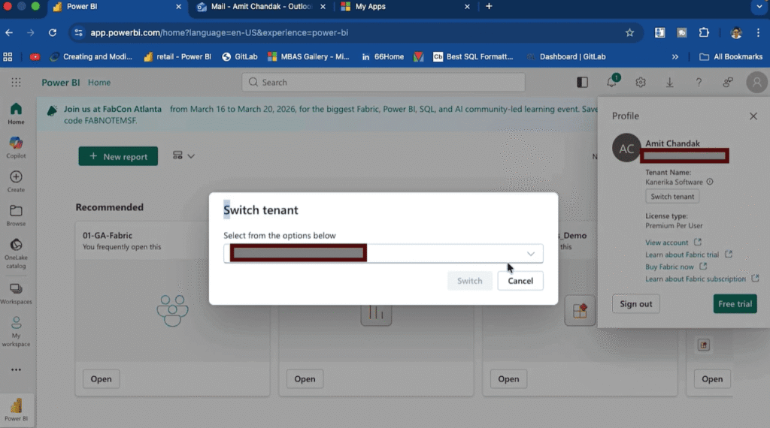Open the browser extensions puzzle icon
Screen dimensions: 770x428
[704, 33]
